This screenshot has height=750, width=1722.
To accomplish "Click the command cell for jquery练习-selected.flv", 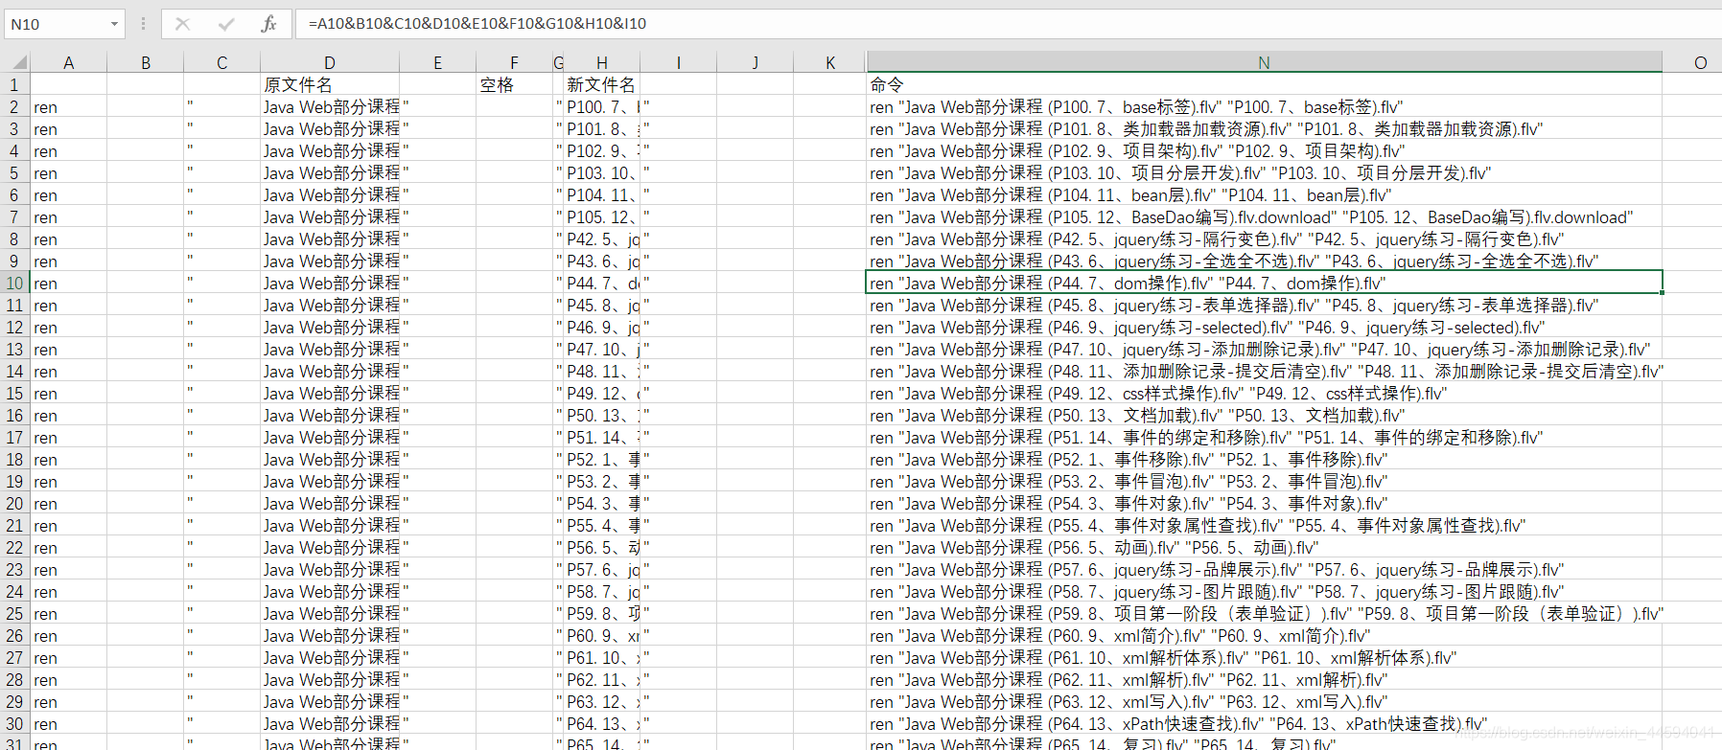I will coord(1265,328).
